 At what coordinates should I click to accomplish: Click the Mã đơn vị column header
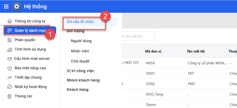(153, 51)
